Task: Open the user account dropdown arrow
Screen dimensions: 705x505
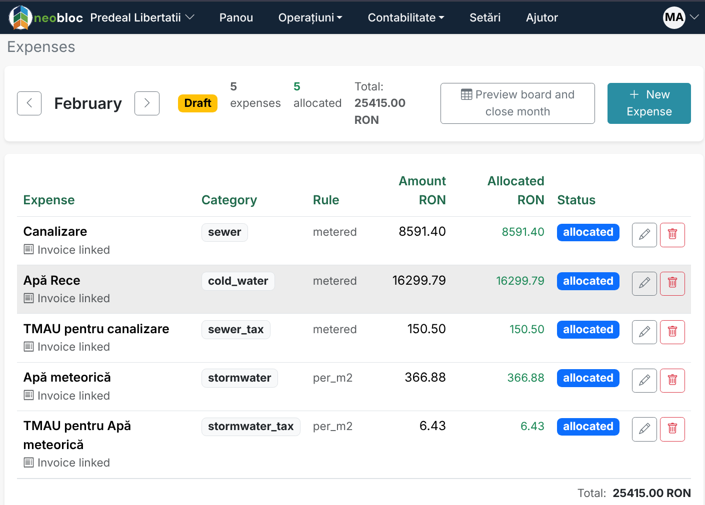Action: (x=694, y=17)
